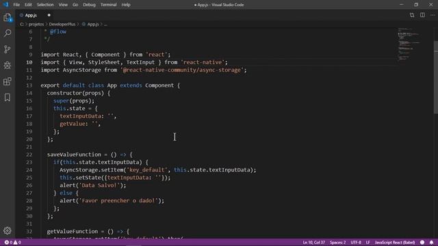The image size is (438, 246).
Task: Open the Help menu
Action: pyautogui.click(x=126, y=5)
